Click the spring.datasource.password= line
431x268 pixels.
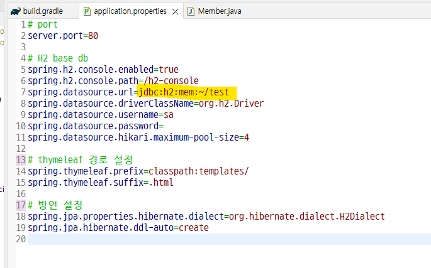point(96,126)
